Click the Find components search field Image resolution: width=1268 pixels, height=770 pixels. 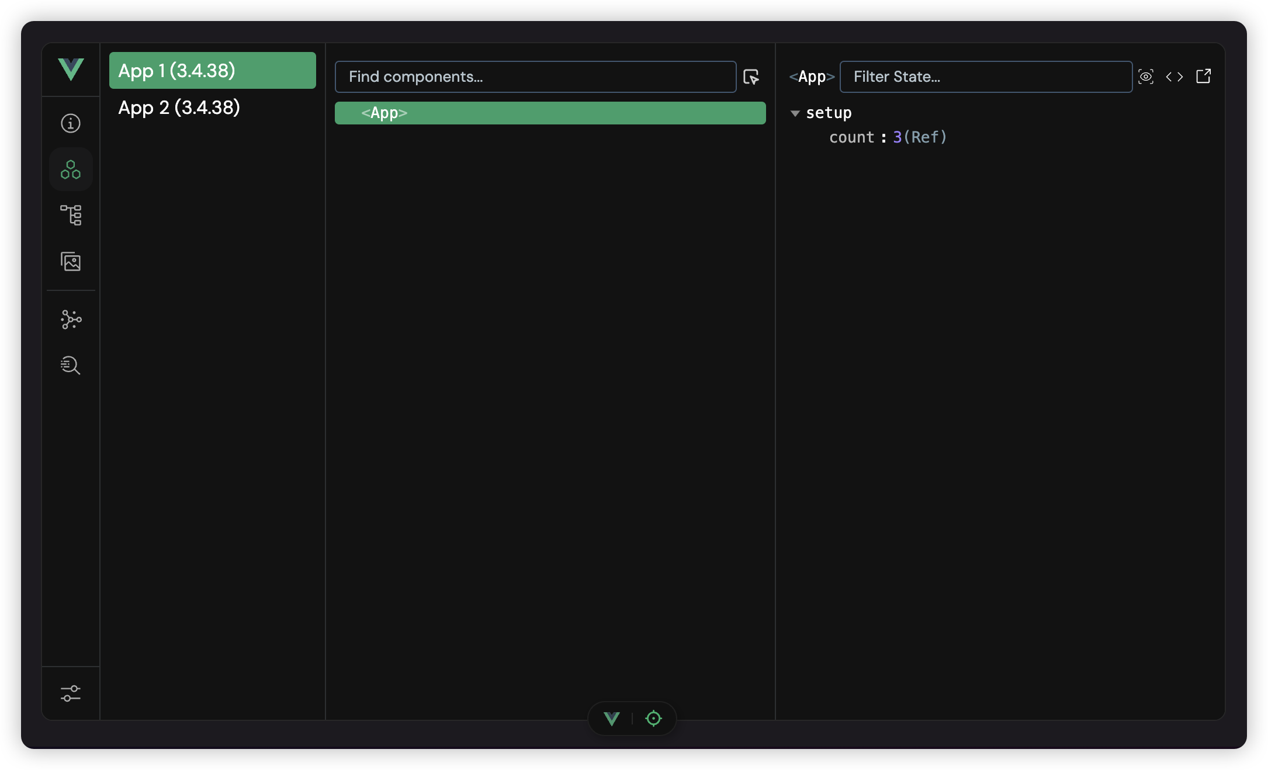[535, 77]
